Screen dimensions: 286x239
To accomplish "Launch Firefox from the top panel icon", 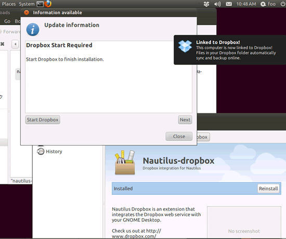I will coord(48,4).
